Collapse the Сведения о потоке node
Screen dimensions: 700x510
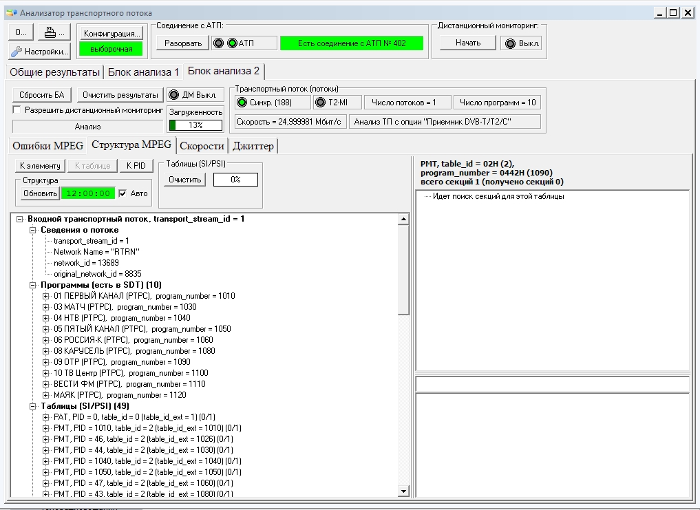[32, 230]
